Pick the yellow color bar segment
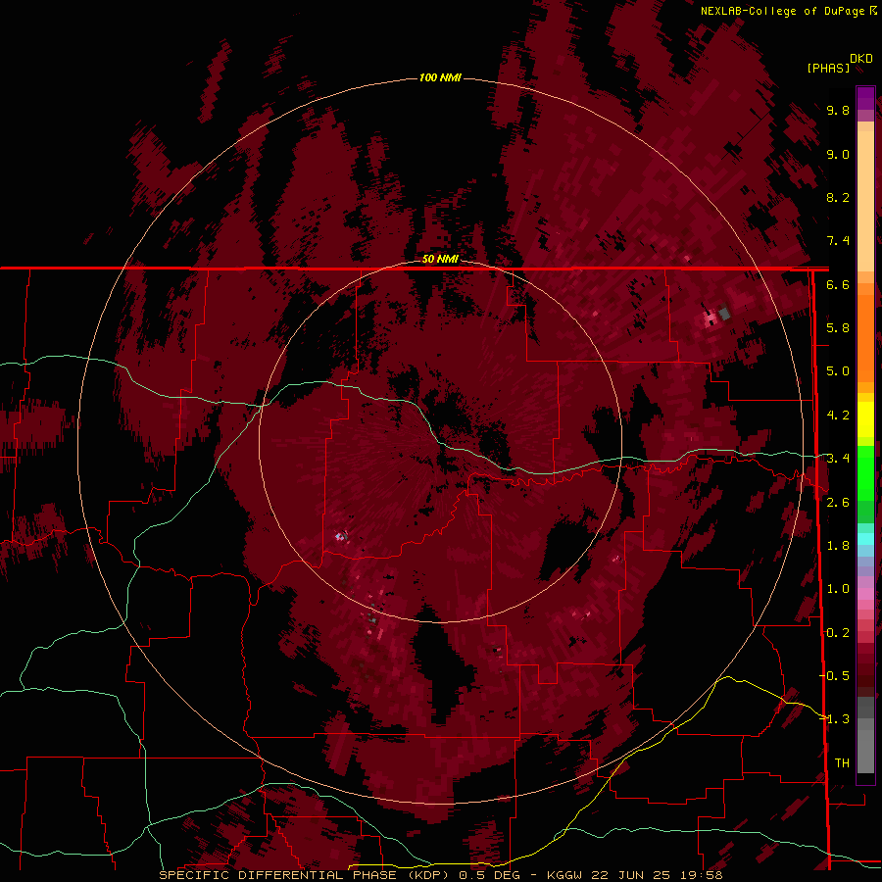The image size is (882, 882). click(865, 419)
